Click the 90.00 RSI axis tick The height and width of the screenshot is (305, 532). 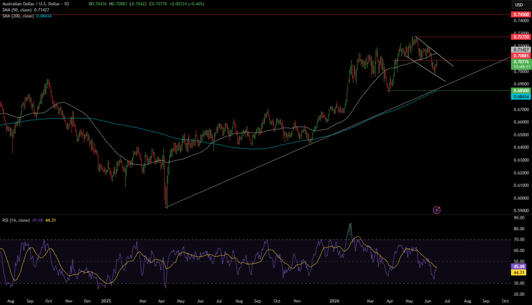pos(520,218)
